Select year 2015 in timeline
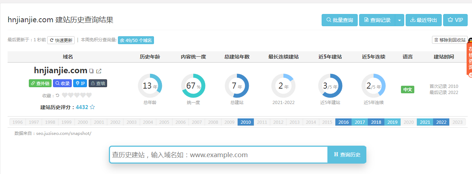Viewport: 472px width, 174px height. pos(327,122)
